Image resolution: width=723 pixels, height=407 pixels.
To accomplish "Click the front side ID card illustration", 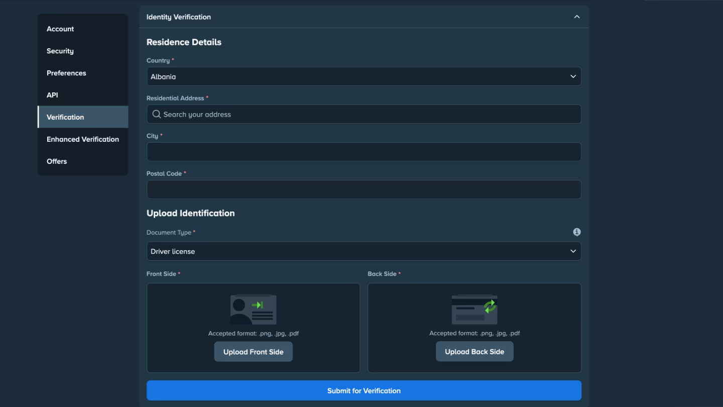I will pyautogui.click(x=254, y=310).
